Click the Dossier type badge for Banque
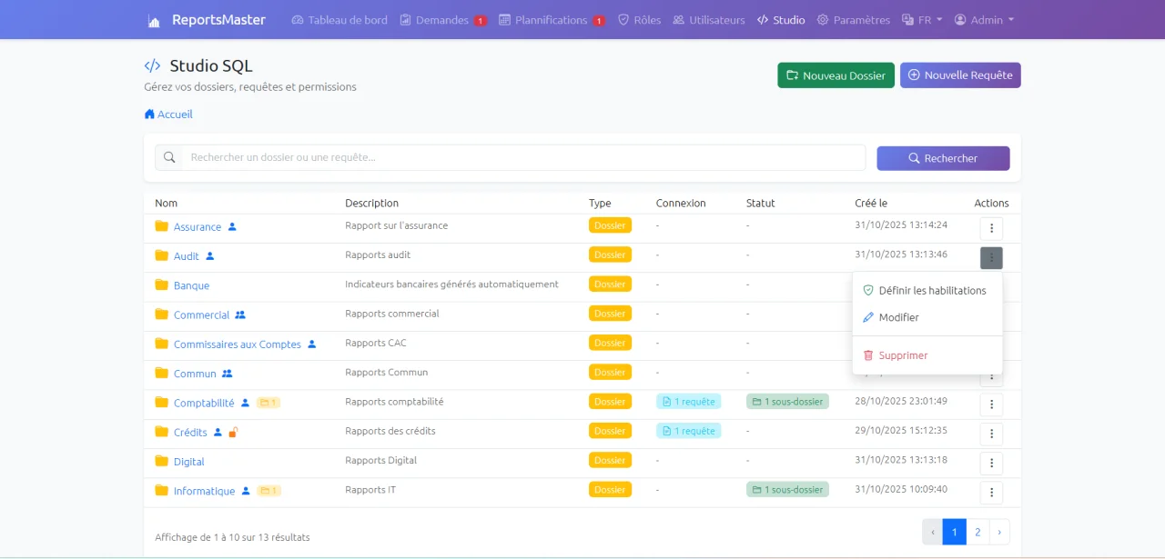The height and width of the screenshot is (559, 1165). (x=610, y=284)
